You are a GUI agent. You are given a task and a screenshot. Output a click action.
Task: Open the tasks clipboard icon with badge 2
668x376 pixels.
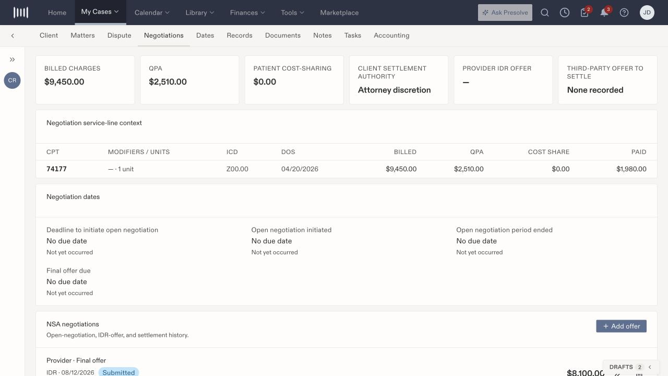click(584, 13)
